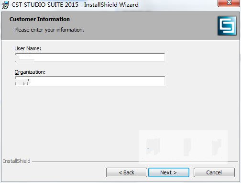Go to previous step with Back button
The image size is (241, 183).
tap(127, 172)
